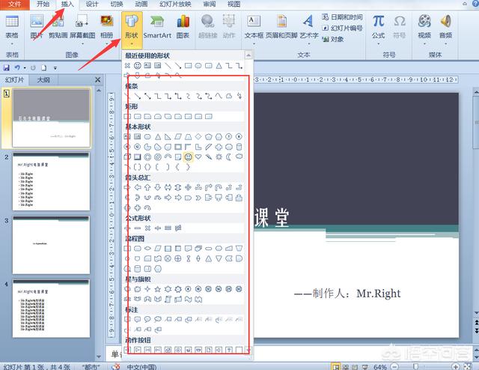Viewport: 479px width, 370px height.
Task: Open 页眉和页脚 header and footer
Action: tap(281, 27)
